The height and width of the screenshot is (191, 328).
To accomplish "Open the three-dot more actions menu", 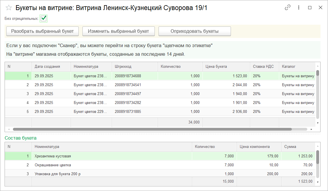I will pyautogui.click(x=299, y=8).
